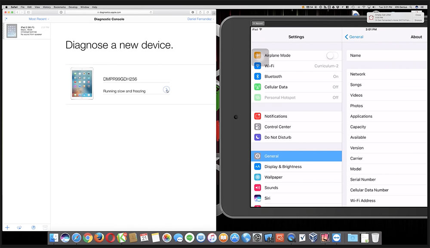
Task: Submit the diagnosis with the arrow button
Action: pyautogui.click(x=166, y=89)
